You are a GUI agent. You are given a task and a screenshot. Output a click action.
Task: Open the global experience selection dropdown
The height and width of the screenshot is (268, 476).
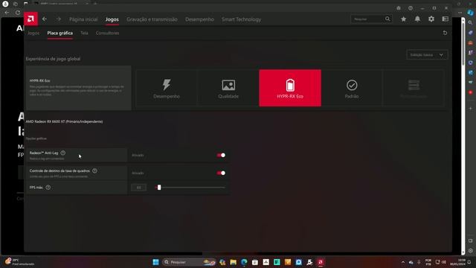[x=427, y=55]
